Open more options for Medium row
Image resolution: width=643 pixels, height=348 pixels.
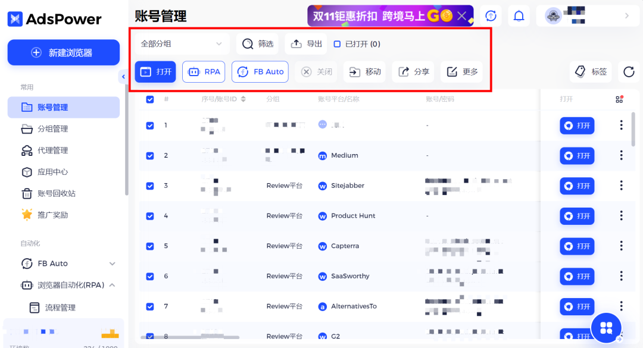pyautogui.click(x=621, y=155)
